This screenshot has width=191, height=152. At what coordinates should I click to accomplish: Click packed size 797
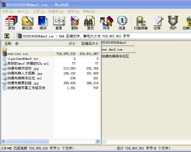click(96, 88)
